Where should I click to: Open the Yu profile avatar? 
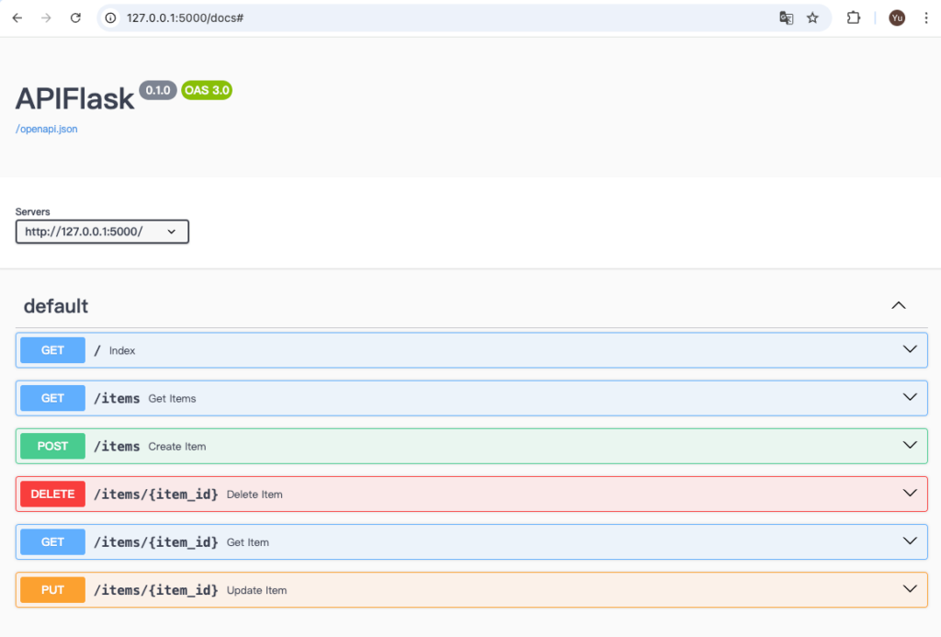pos(897,17)
